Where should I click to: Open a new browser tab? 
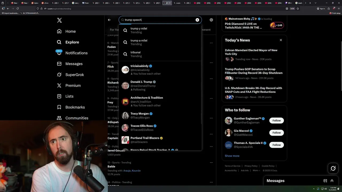(310, 3)
